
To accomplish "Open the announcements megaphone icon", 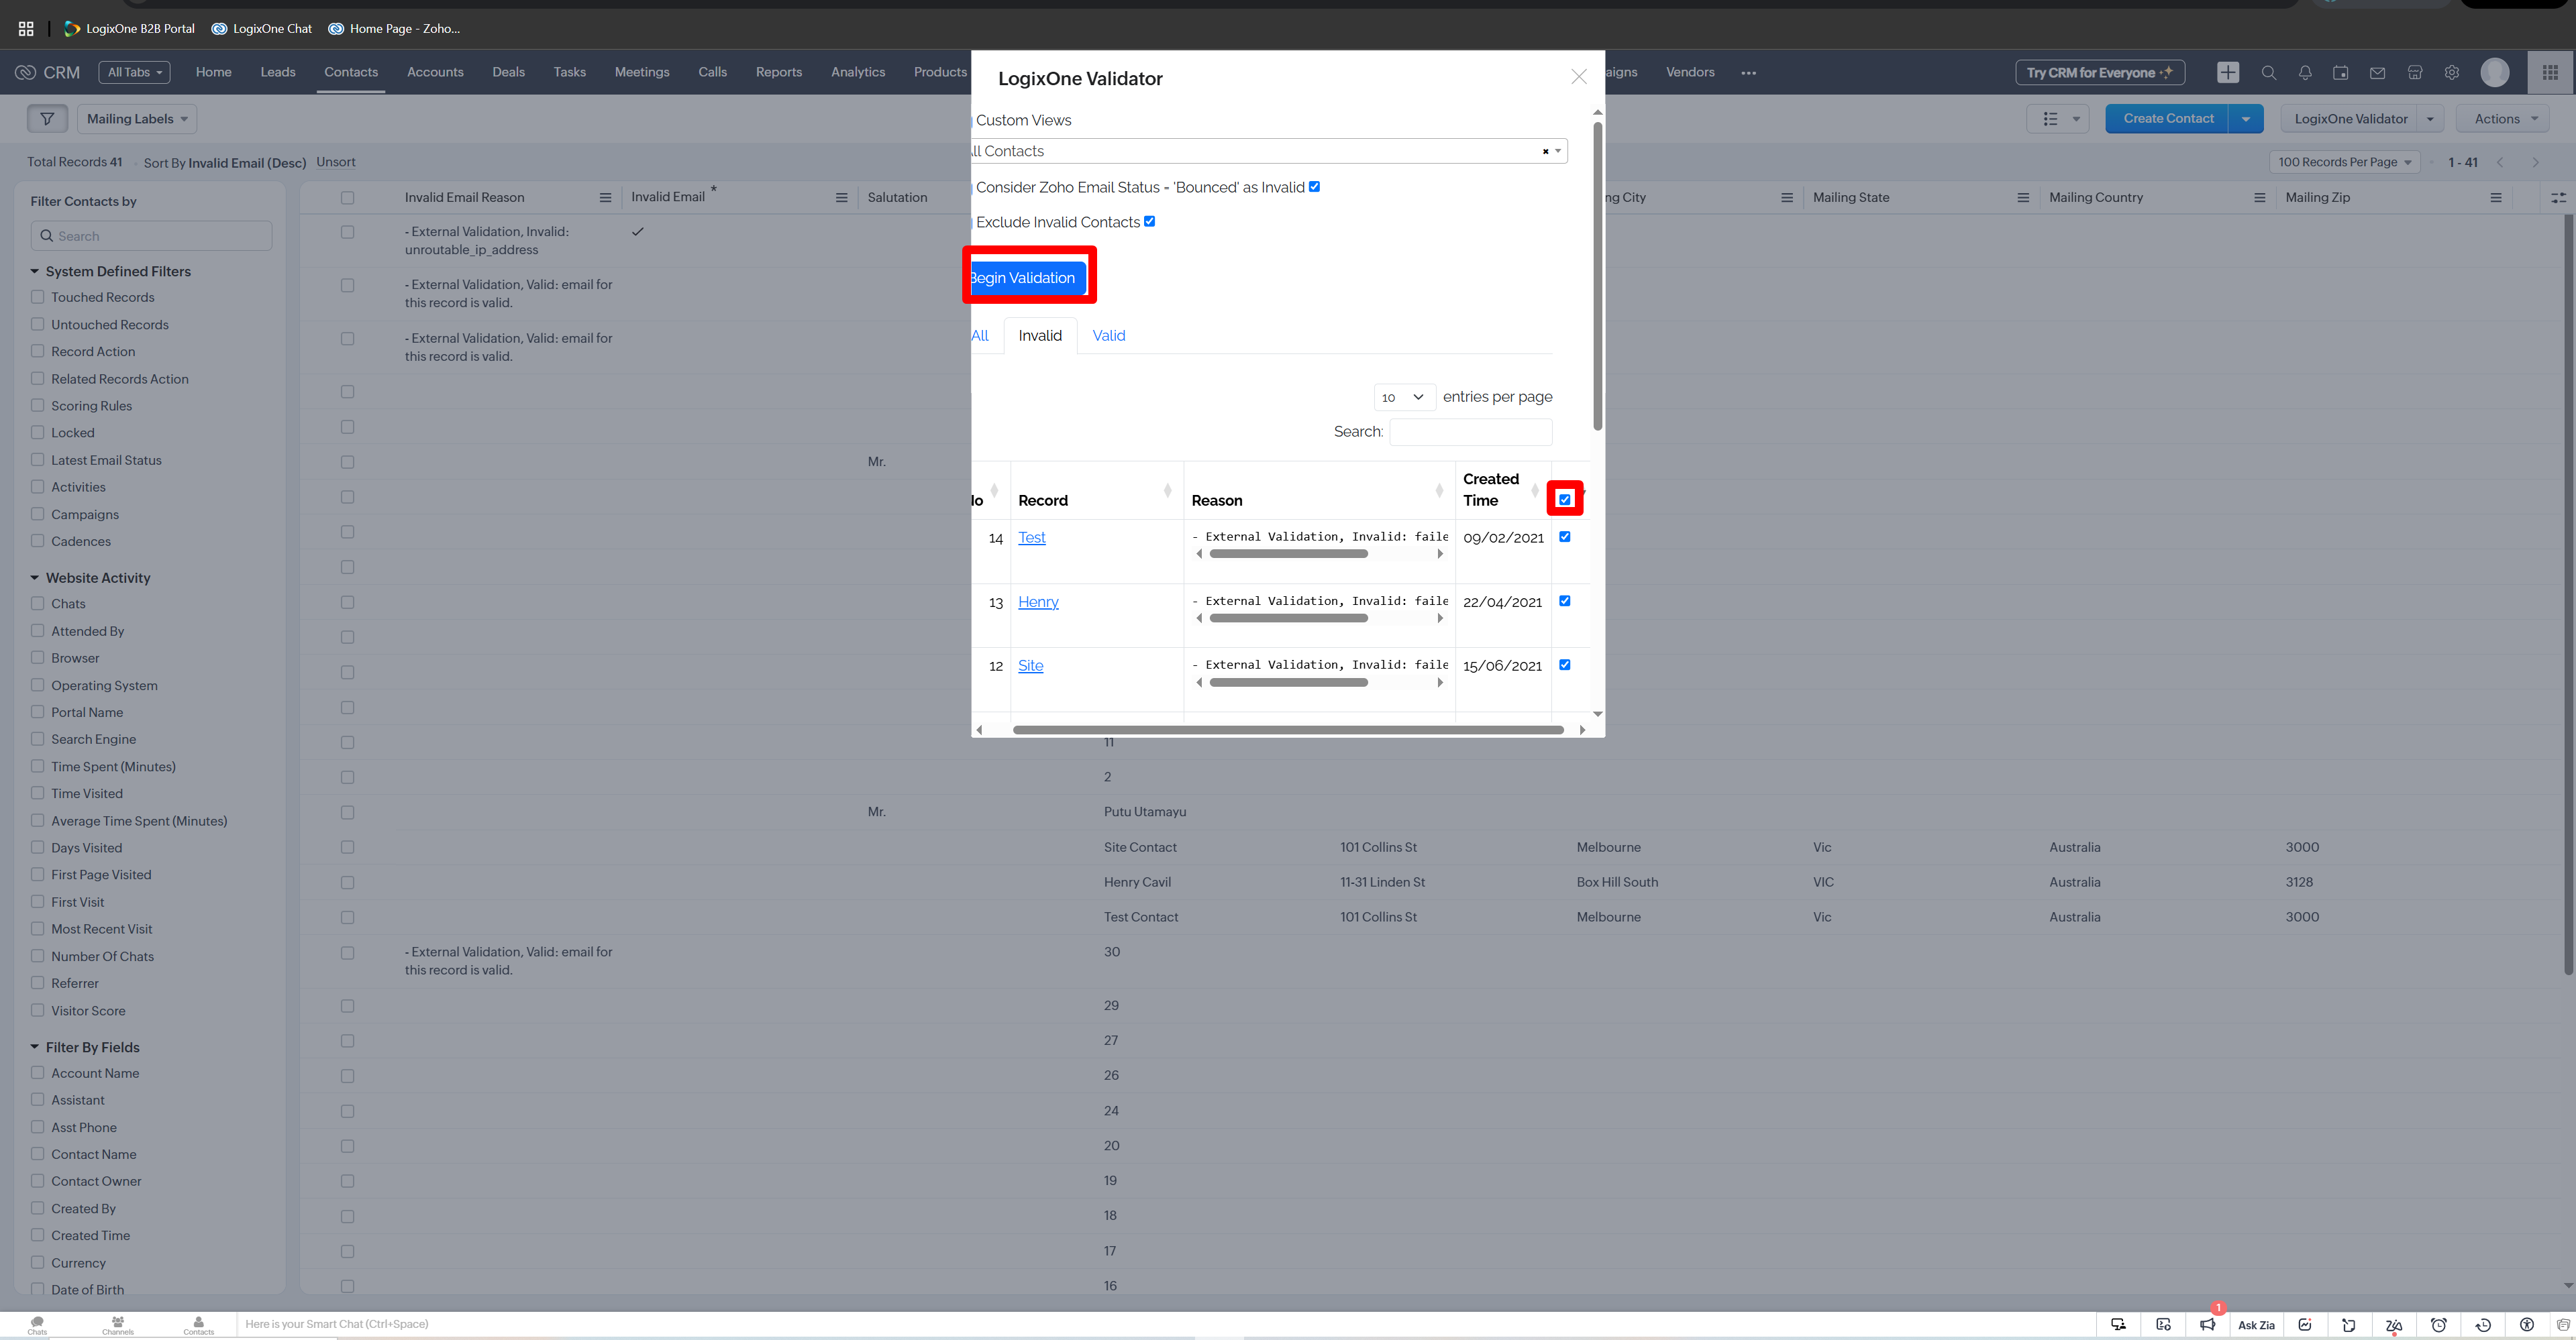I will [x=2207, y=1324].
